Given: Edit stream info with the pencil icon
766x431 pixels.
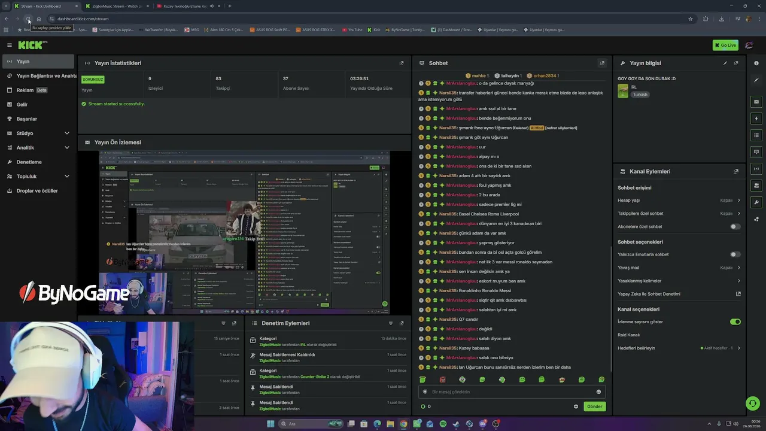Looking at the screenshot, I should pos(725,63).
